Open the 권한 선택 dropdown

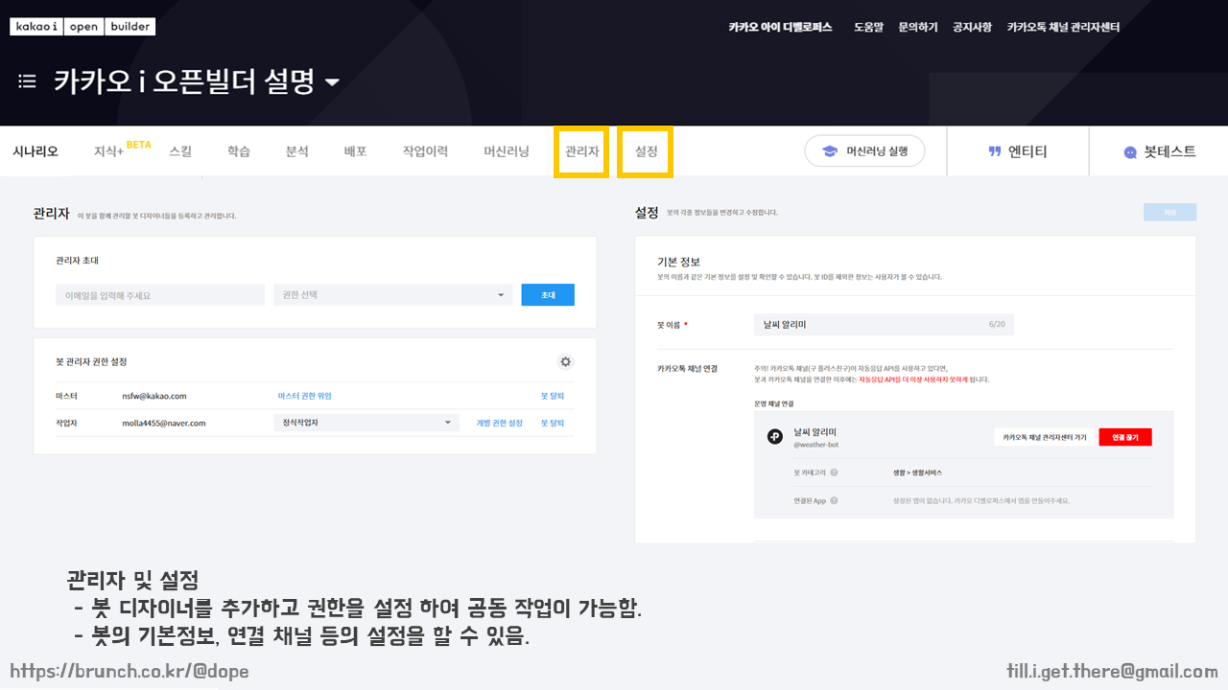coord(392,295)
